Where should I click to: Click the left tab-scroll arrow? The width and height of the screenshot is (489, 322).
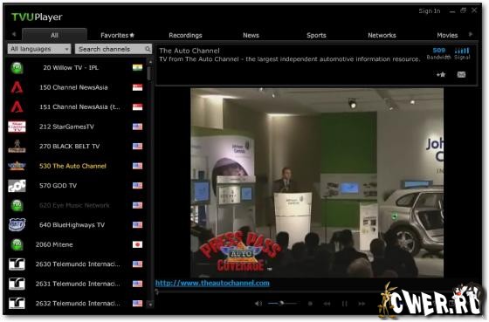[14, 34]
